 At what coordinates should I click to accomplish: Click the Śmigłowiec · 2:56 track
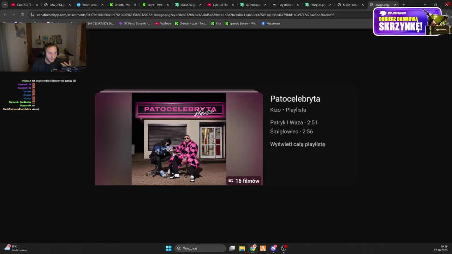click(291, 132)
